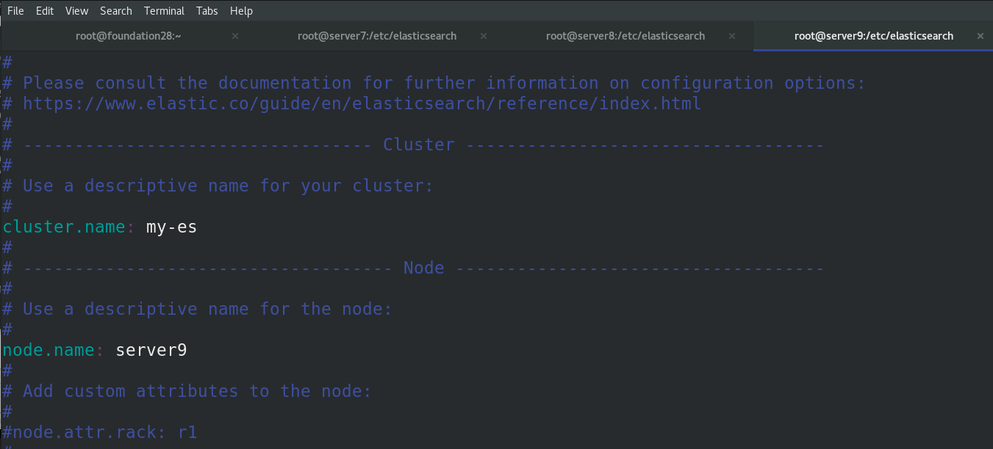Place cursor on my-es value

click(172, 227)
